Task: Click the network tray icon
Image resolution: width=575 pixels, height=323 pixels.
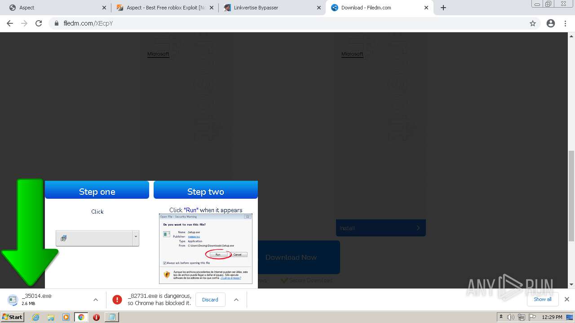Action: (x=521, y=317)
